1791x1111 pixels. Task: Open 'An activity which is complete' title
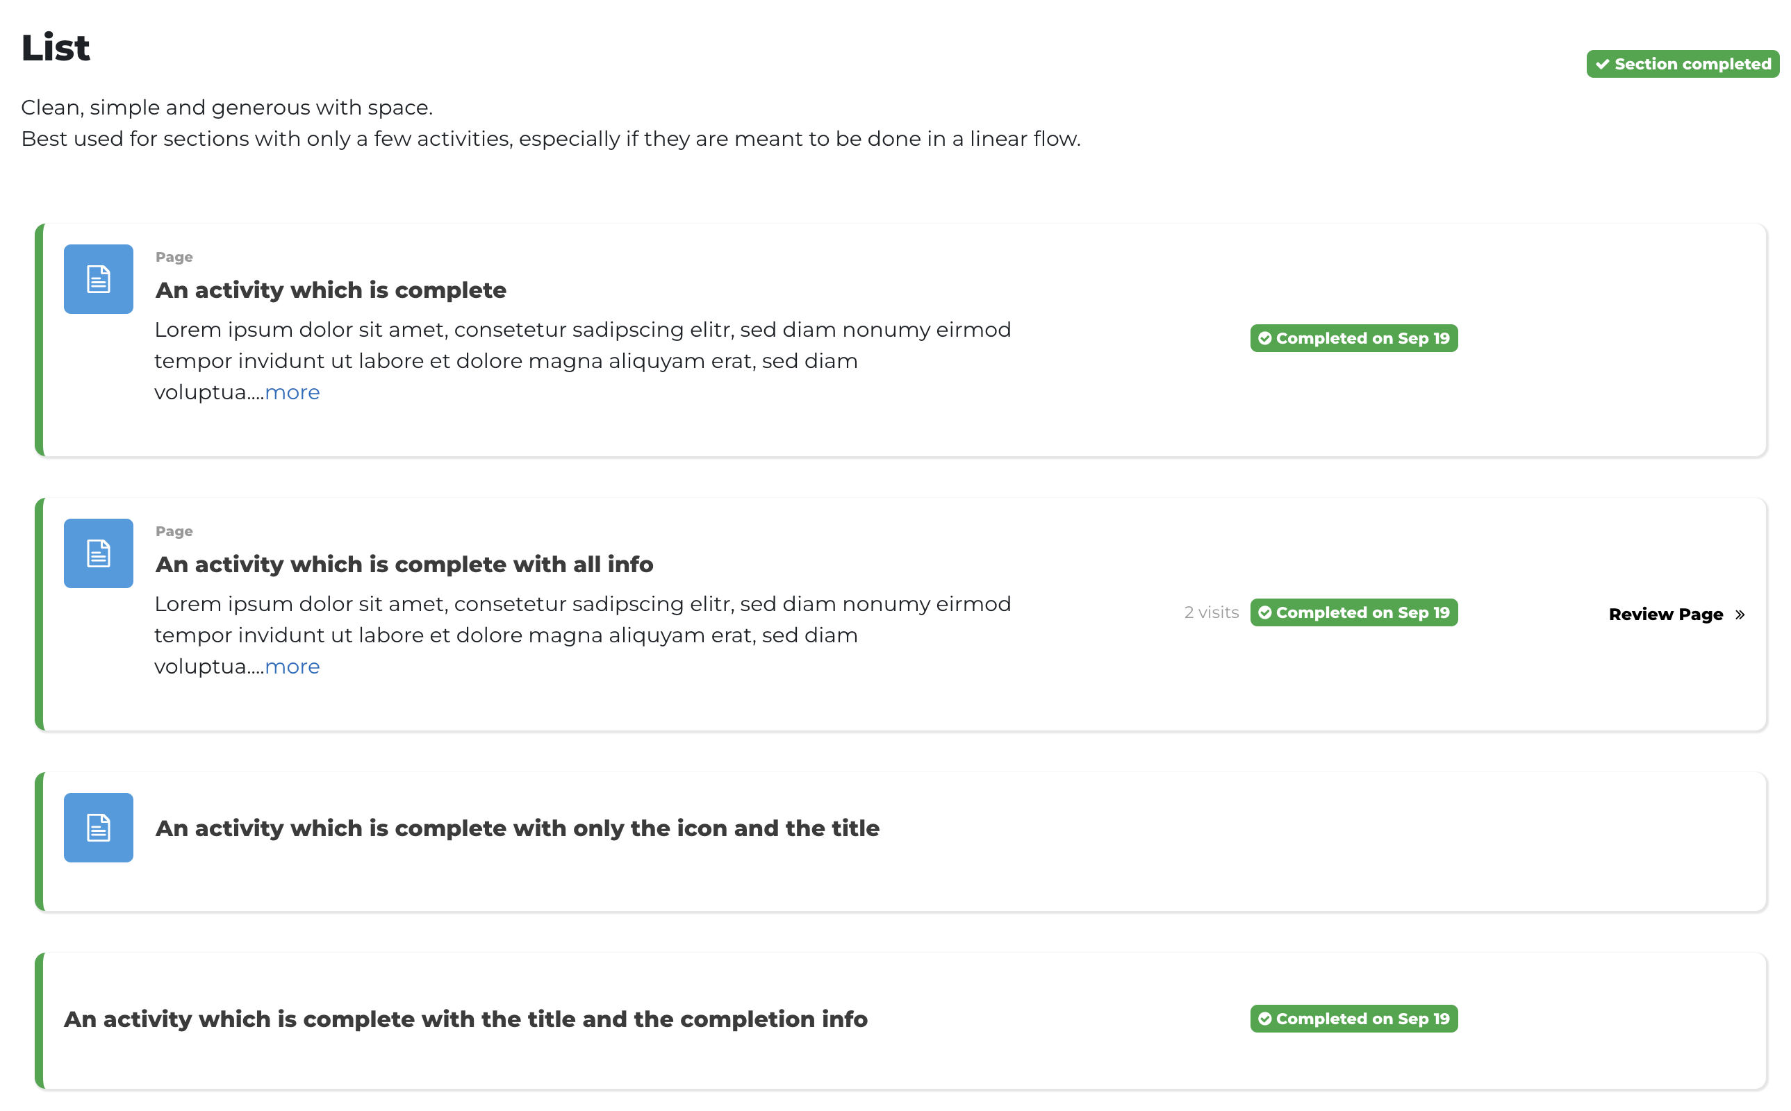[x=331, y=290]
